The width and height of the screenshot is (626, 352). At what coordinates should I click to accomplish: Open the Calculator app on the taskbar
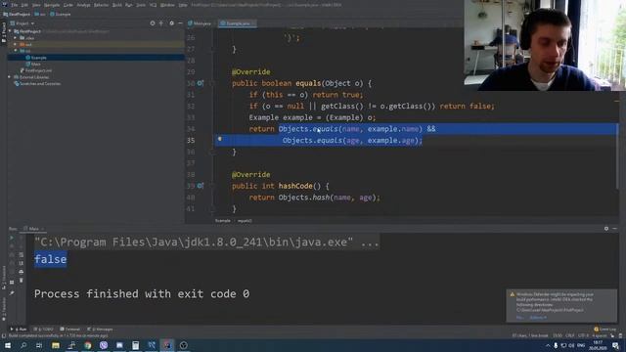tap(135, 345)
